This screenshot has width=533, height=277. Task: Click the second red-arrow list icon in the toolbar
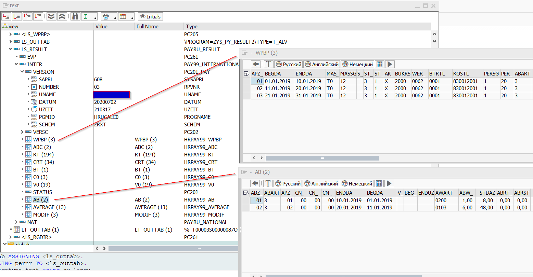click(17, 16)
